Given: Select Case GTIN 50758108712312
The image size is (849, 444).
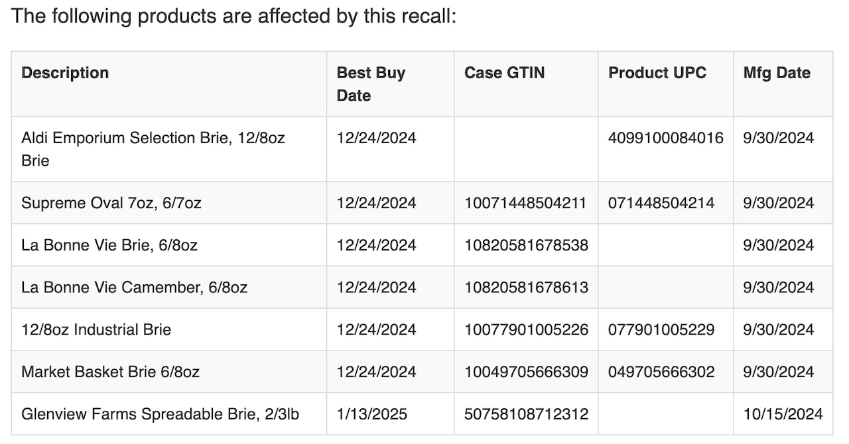Looking at the screenshot, I should 526,415.
